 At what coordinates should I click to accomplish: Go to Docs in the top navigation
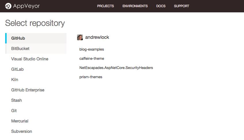click(161, 6)
